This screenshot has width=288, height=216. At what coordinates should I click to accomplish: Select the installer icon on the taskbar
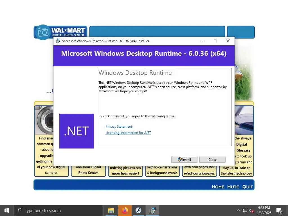click(x=152, y=210)
